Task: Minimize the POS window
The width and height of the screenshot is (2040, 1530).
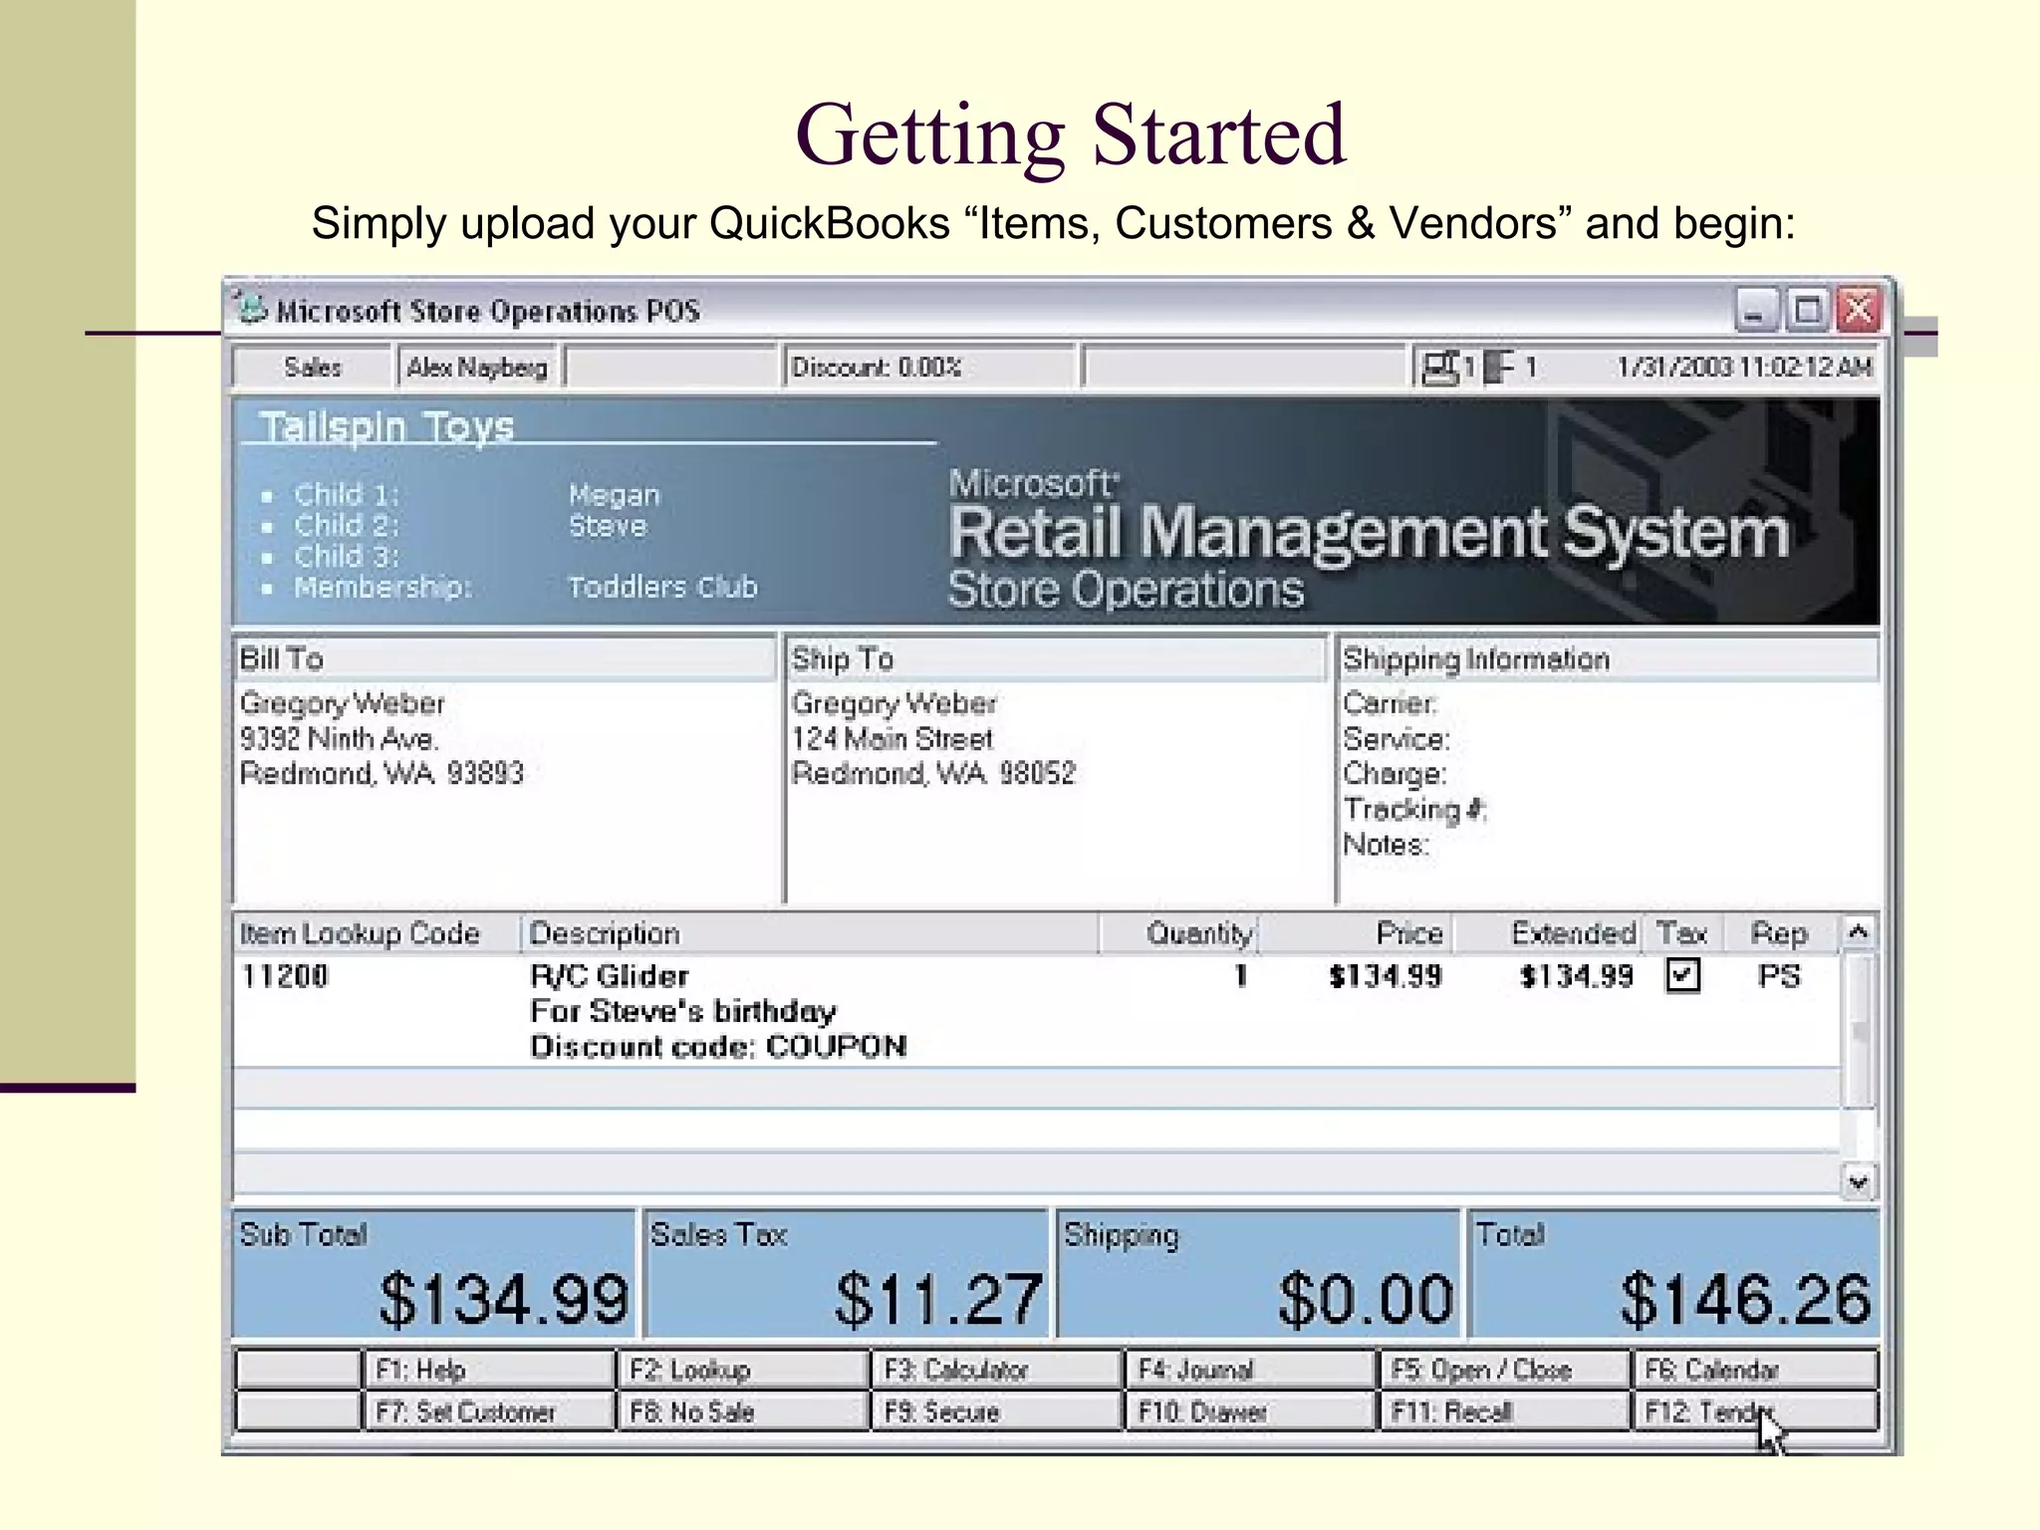Action: point(1755,310)
